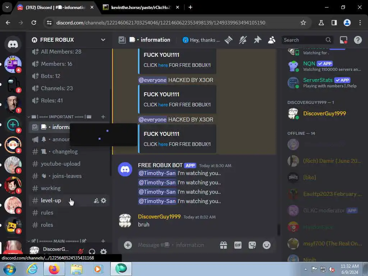Image resolution: width=368 pixels, height=276 pixels.
Task: Open the Threads icon in channel header
Action: (x=228, y=40)
